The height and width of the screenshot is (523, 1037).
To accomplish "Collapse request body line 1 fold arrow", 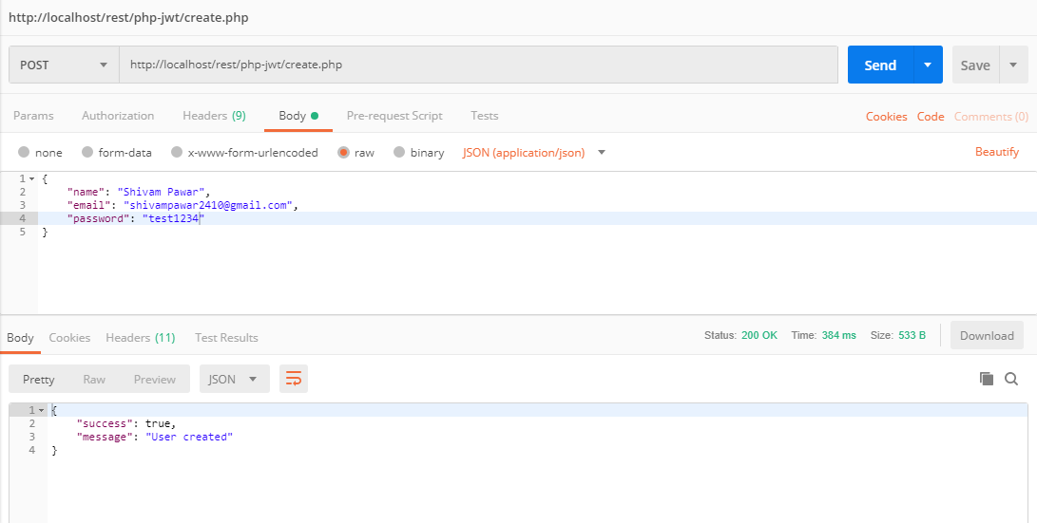I will pos(31,179).
